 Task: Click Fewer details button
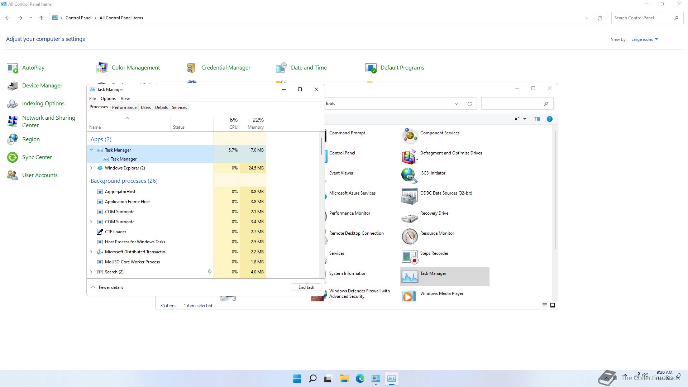pos(107,287)
